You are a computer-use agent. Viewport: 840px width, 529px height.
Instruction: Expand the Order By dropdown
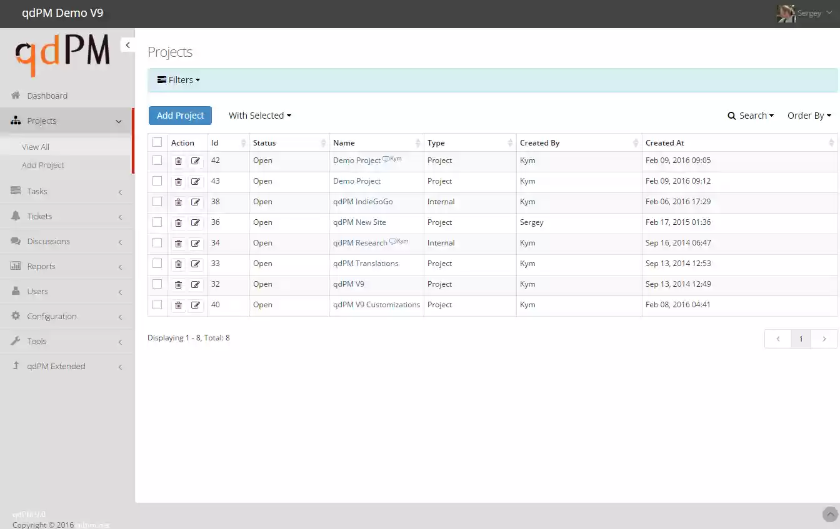click(809, 115)
